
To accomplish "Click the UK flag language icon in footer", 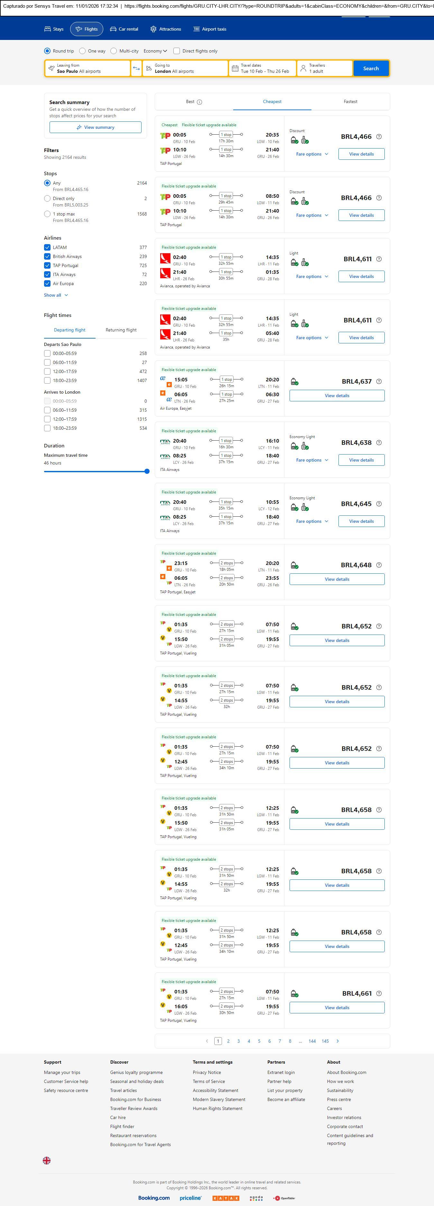I will (47, 1160).
